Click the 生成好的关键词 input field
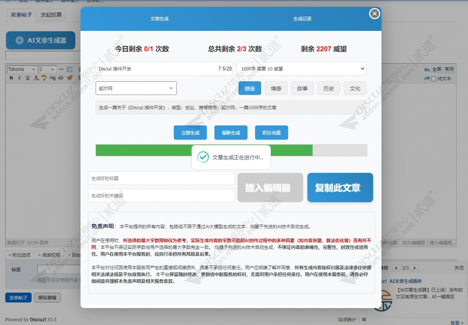This screenshot has width=468, height=325. tap(161, 195)
